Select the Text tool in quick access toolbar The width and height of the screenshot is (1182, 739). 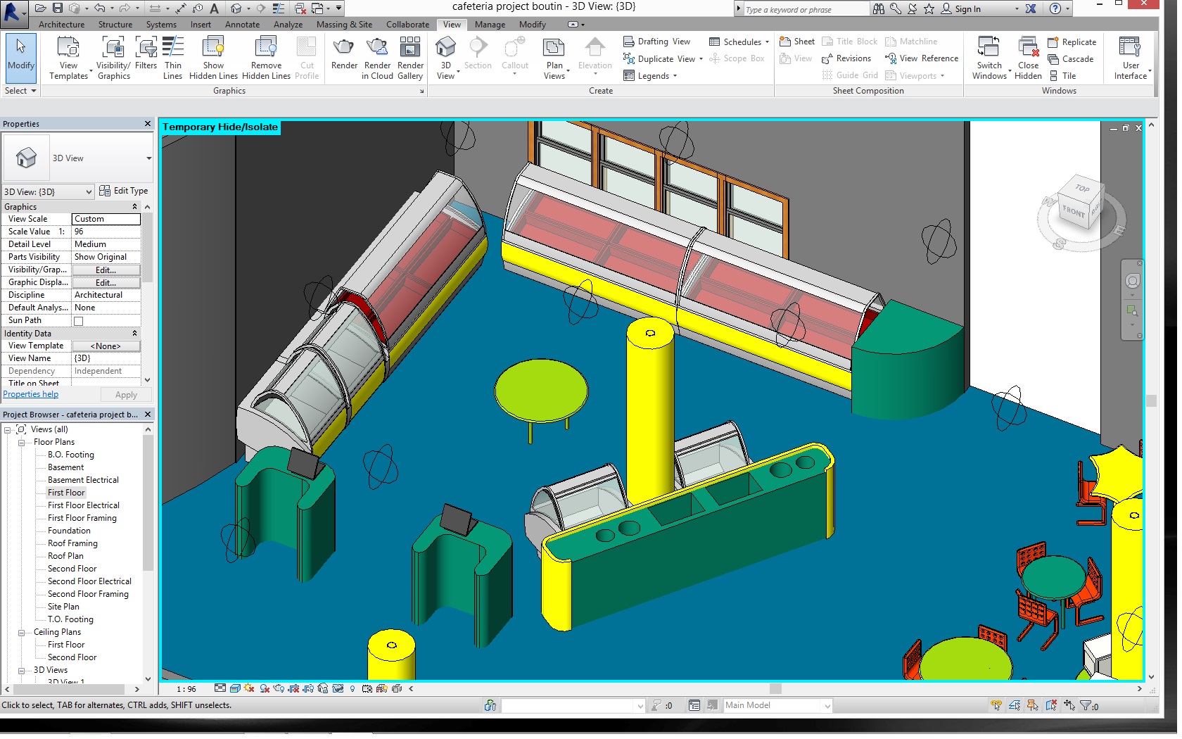[215, 8]
